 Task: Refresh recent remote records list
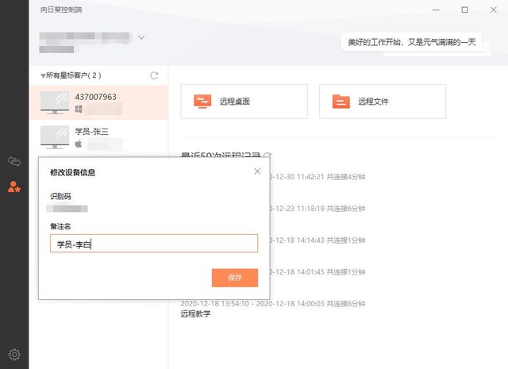tap(267, 156)
